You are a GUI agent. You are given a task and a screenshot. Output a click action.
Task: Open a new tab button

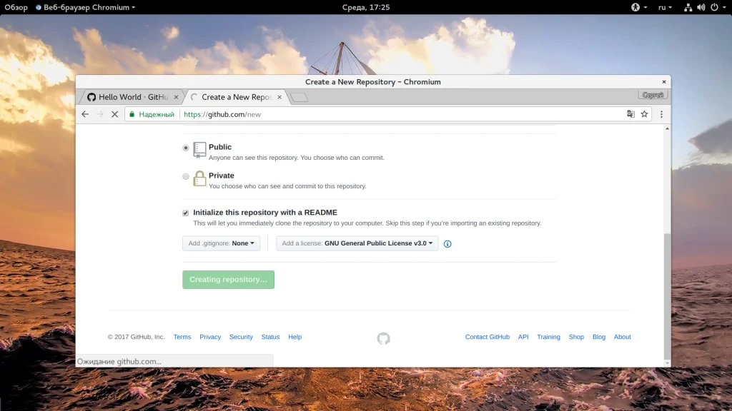(x=299, y=97)
